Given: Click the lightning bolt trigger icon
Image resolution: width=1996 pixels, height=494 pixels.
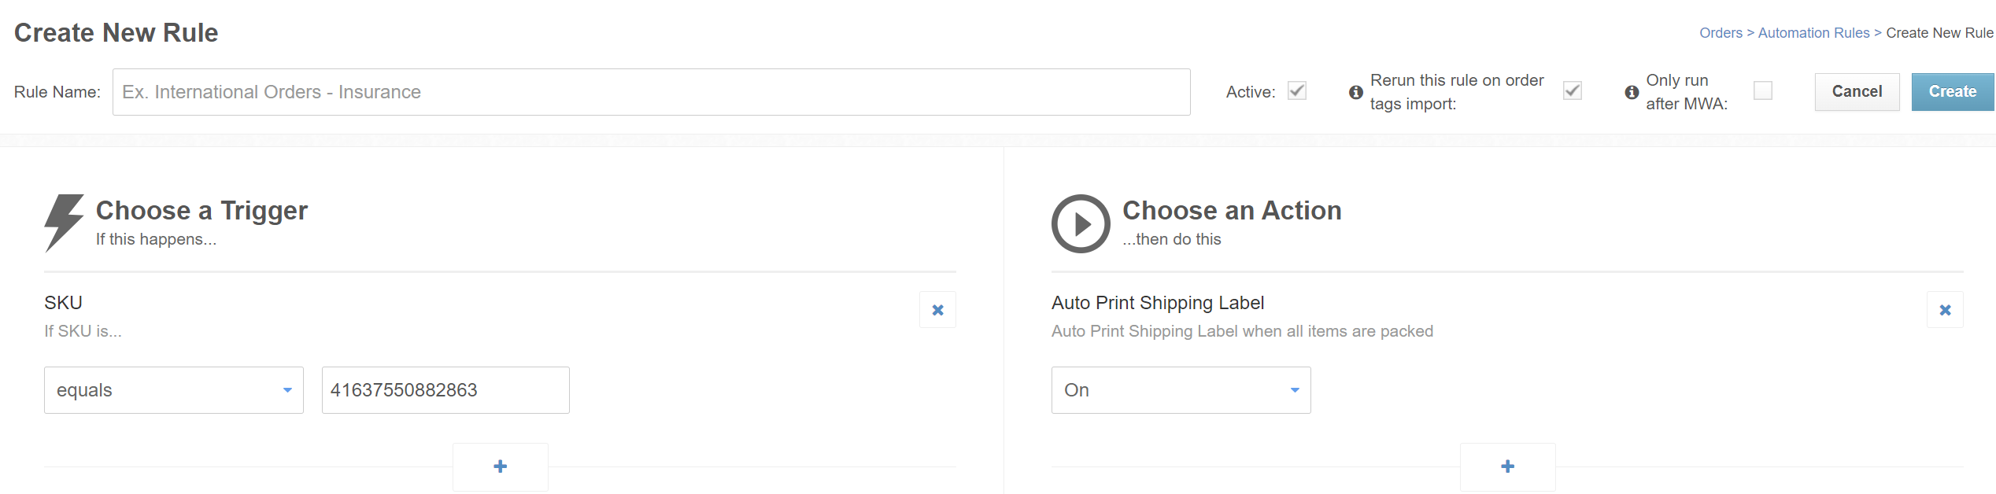Looking at the screenshot, I should coord(64,223).
